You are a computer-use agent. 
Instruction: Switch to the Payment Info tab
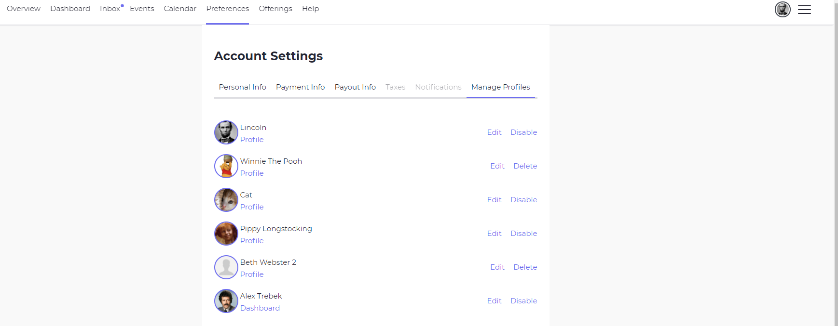coord(300,87)
